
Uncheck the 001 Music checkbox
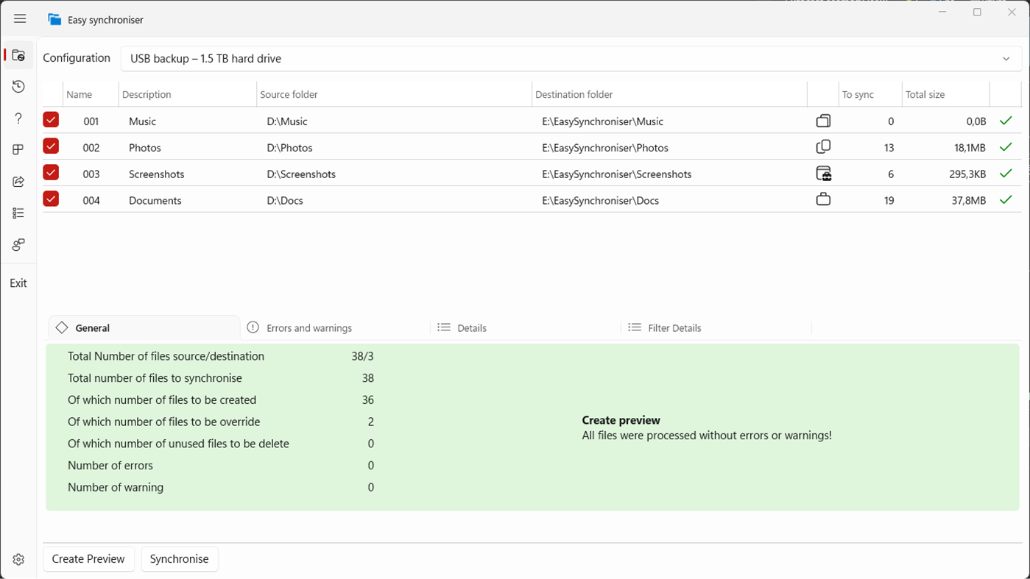(51, 120)
